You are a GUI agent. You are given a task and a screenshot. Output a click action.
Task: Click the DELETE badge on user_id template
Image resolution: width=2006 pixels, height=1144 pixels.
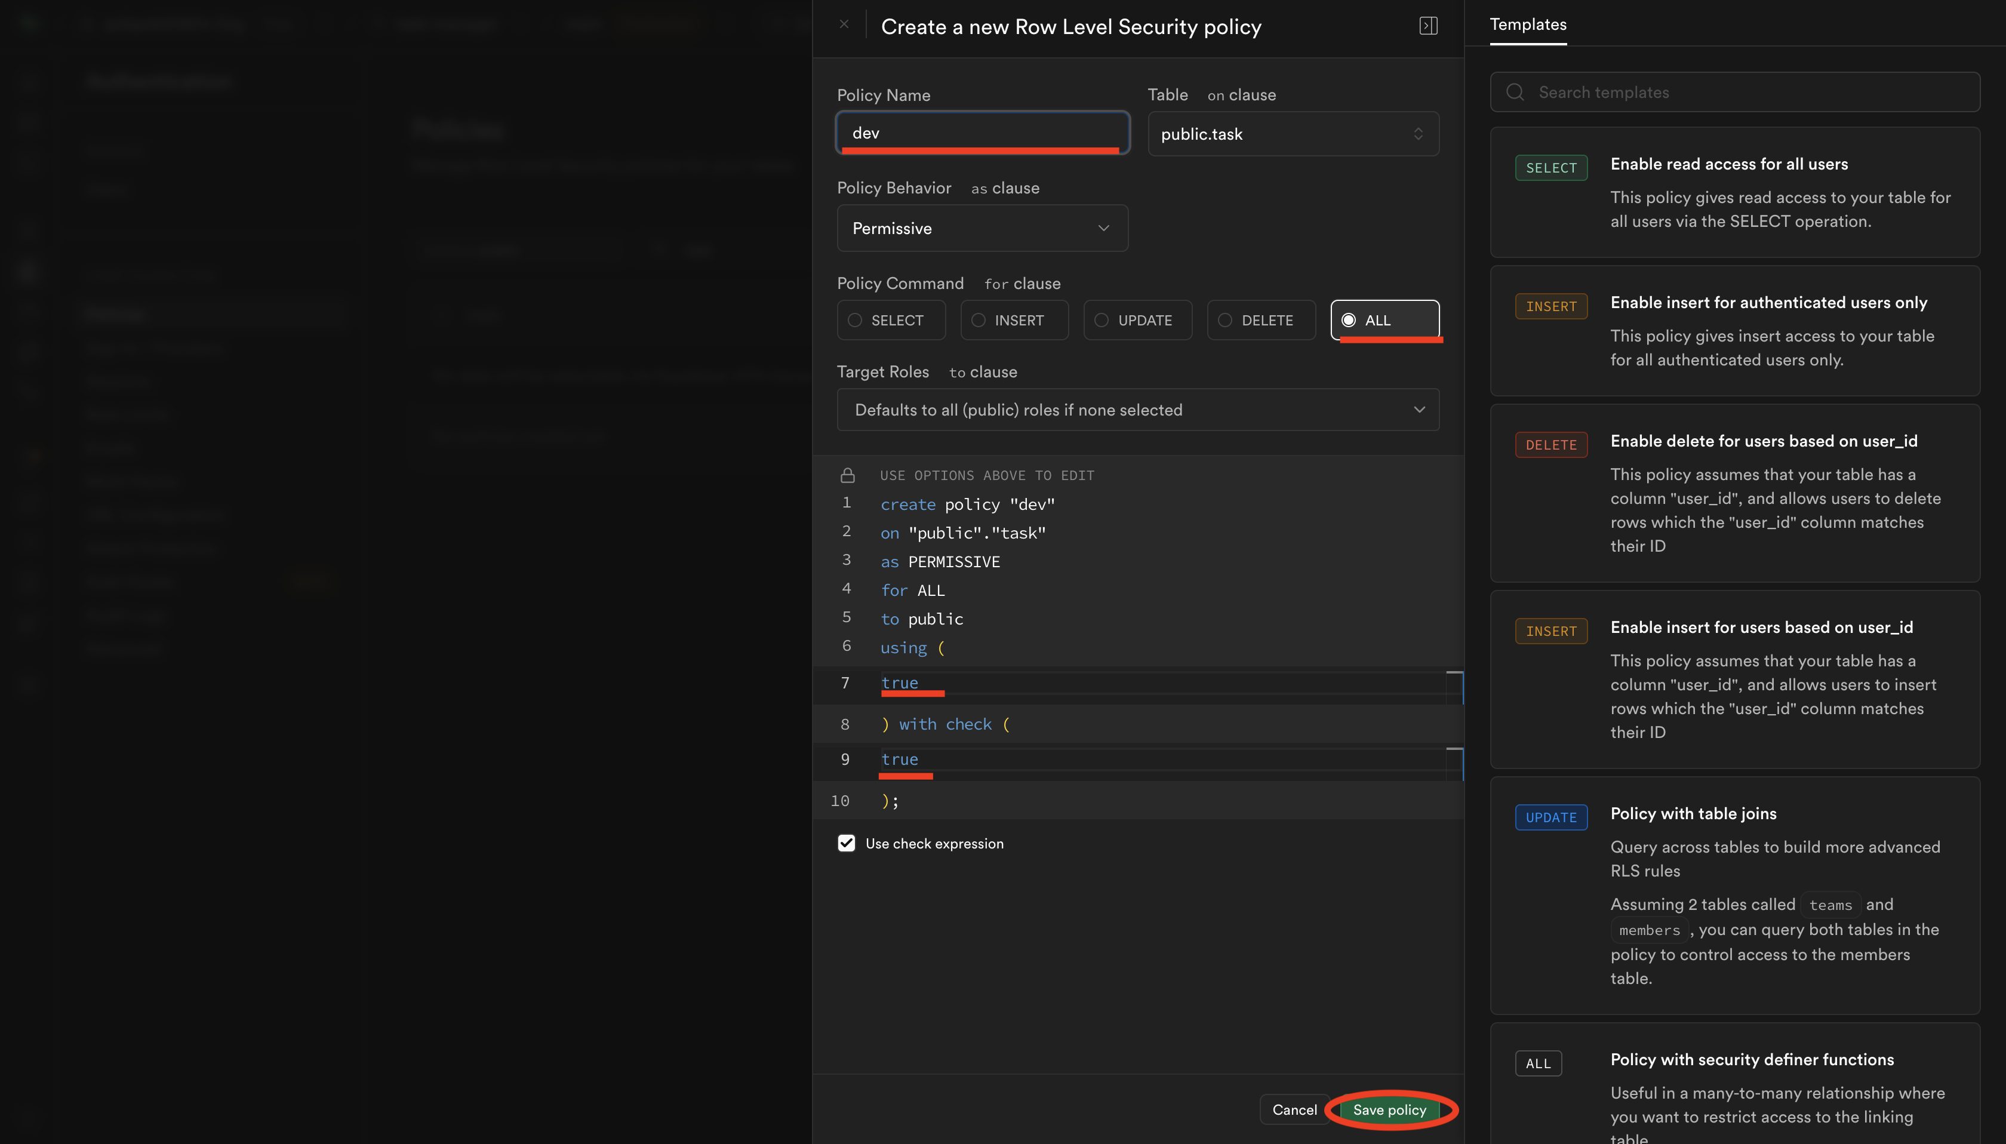pyautogui.click(x=1550, y=445)
